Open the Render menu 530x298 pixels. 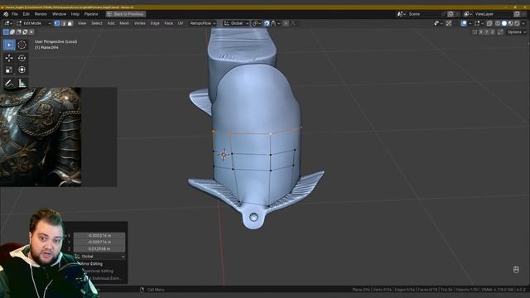pos(41,14)
